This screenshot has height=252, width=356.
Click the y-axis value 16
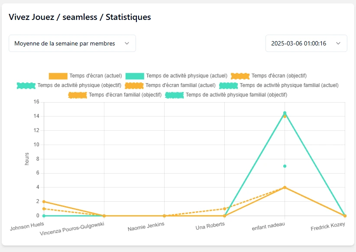coord(36,102)
